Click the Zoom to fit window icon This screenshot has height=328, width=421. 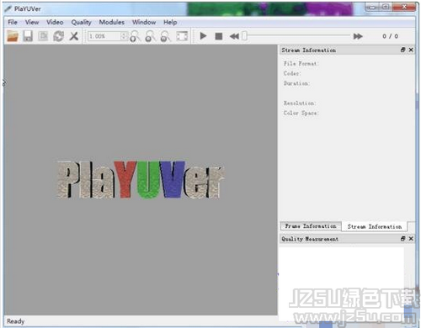[x=182, y=36]
